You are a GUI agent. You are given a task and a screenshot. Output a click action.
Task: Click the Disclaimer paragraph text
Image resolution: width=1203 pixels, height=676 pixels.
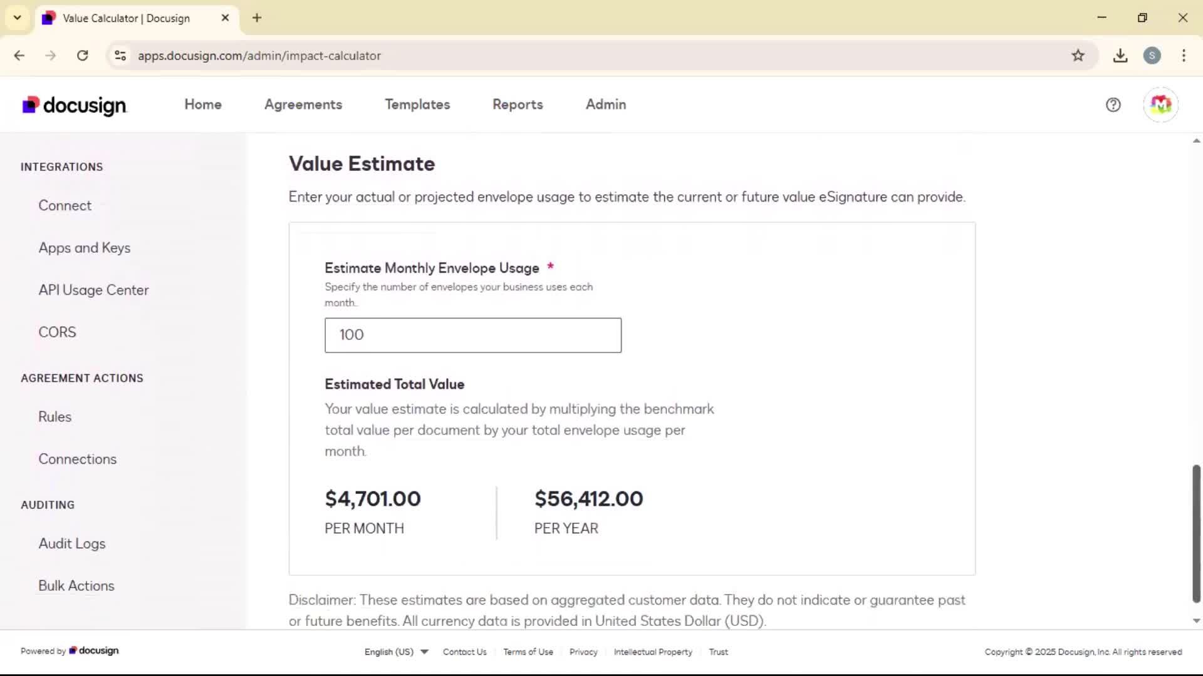627,610
